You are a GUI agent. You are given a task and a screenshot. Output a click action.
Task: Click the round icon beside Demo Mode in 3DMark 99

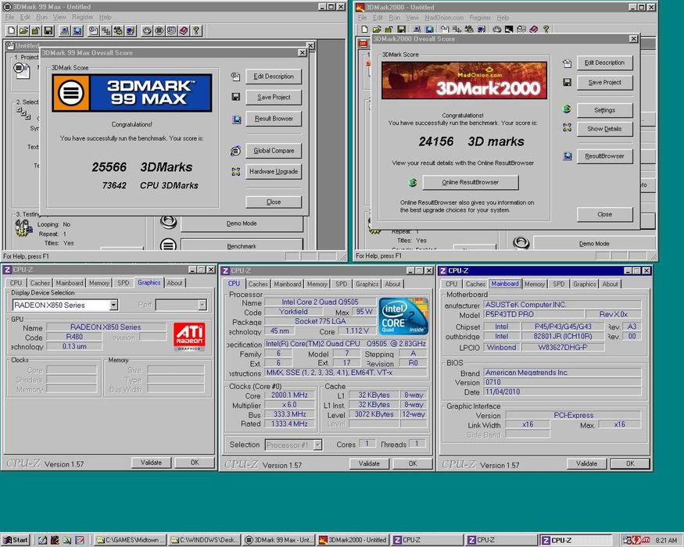pyautogui.click(x=168, y=222)
